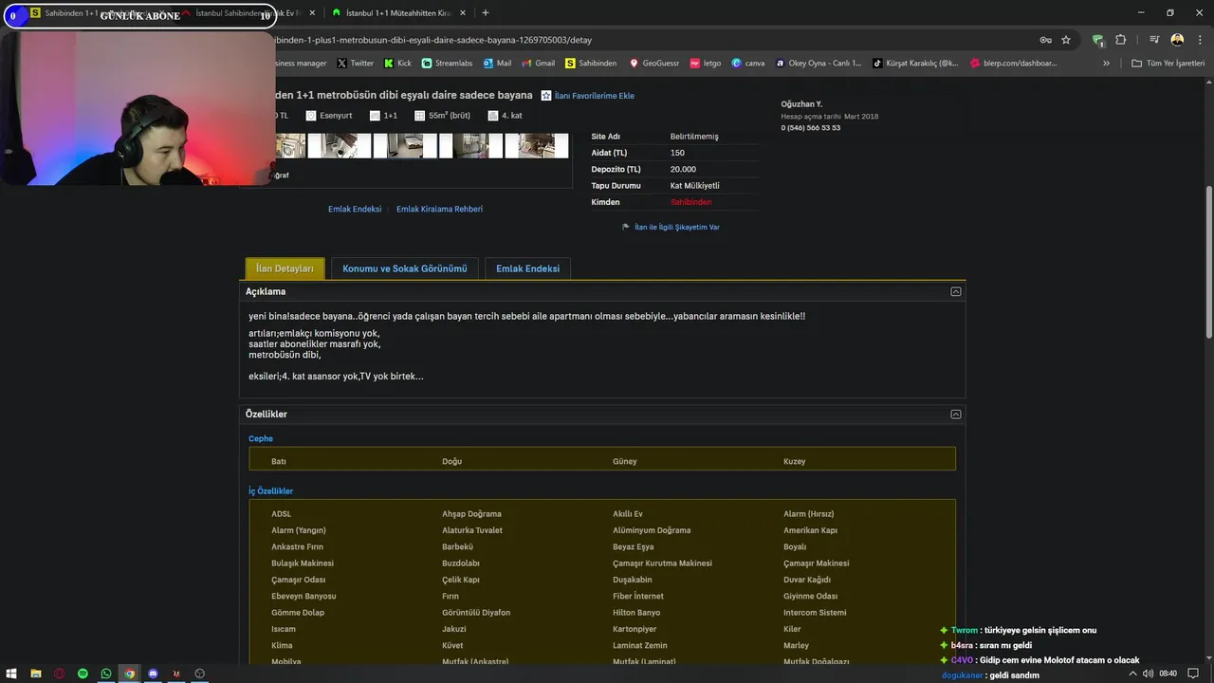Select the İlan Detayları tab
1214x683 pixels.
tap(285, 268)
